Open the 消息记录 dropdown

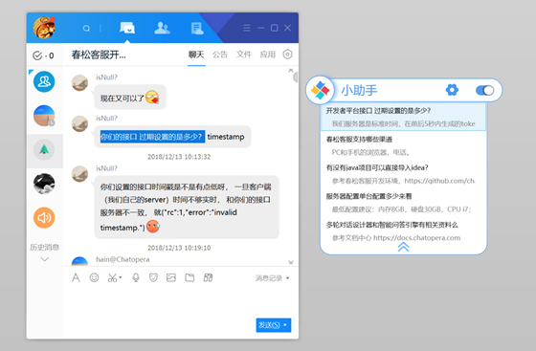point(272,278)
